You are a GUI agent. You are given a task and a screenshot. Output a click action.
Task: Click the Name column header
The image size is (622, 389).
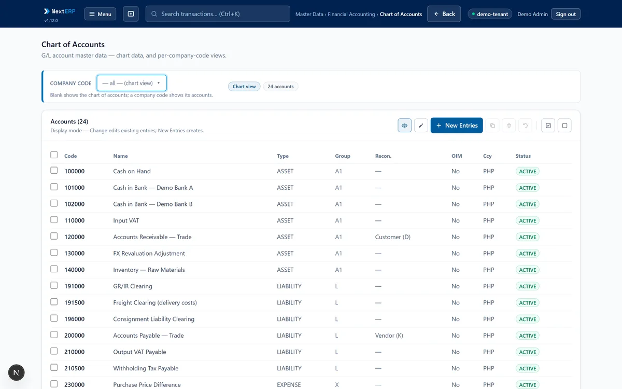click(120, 156)
